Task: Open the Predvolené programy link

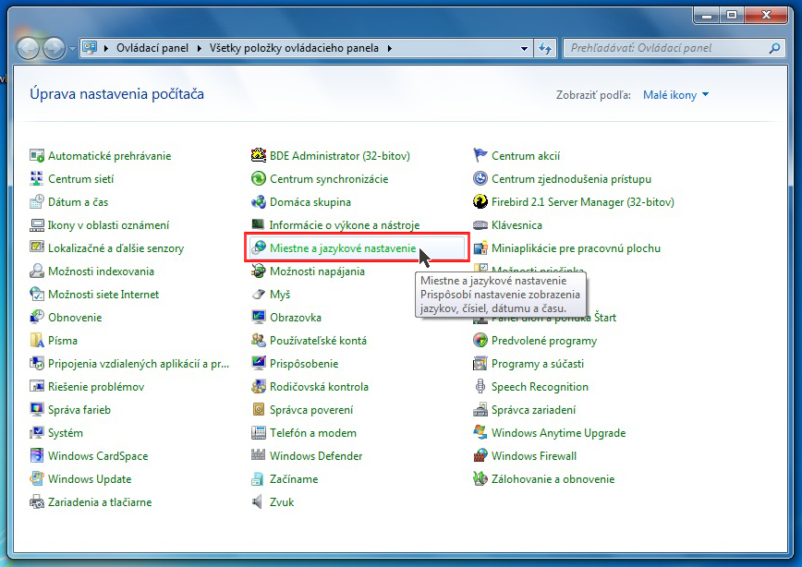Action: point(544,341)
